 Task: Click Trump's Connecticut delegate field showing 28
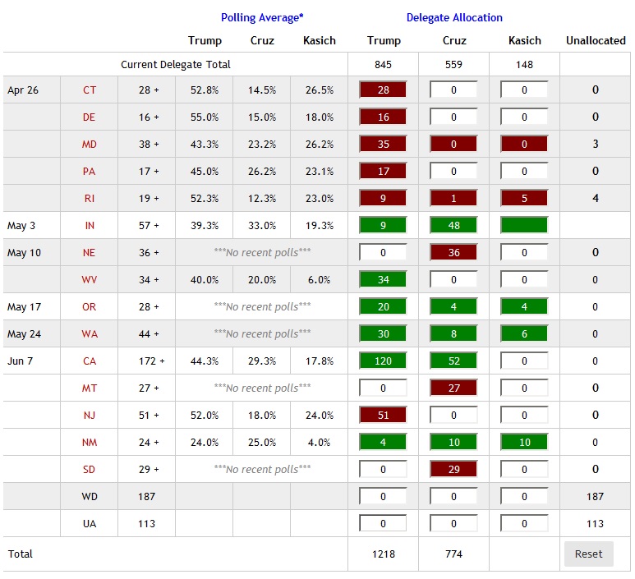(383, 90)
